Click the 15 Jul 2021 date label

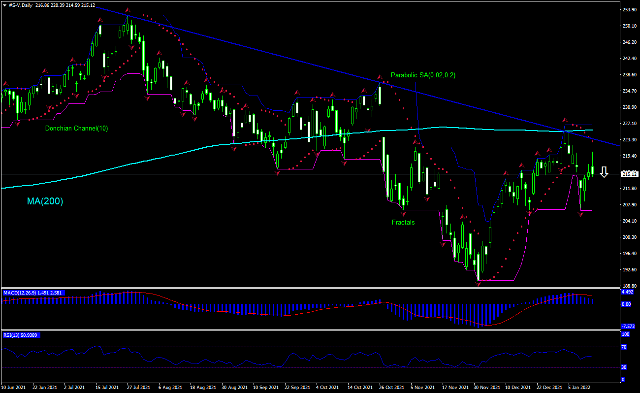click(107, 387)
